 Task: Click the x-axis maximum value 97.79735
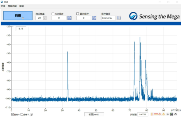(x=176, y=110)
